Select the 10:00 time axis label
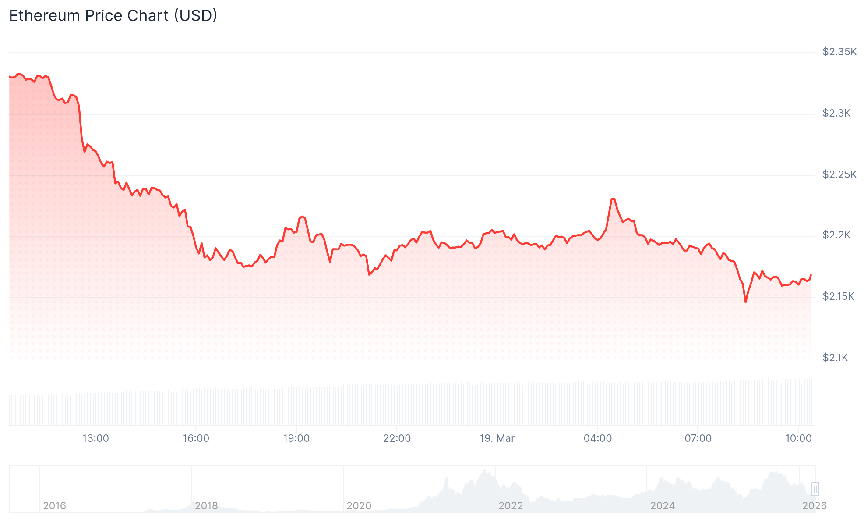The height and width of the screenshot is (526, 864). click(x=798, y=438)
